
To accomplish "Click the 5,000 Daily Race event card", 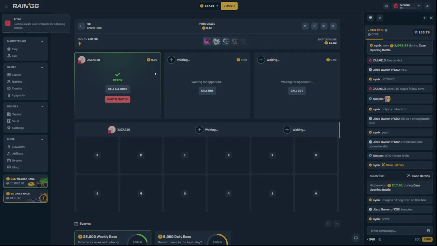I will [x=193, y=238].
